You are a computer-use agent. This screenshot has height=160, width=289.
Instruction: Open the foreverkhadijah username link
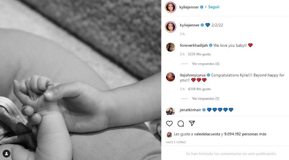(194, 45)
